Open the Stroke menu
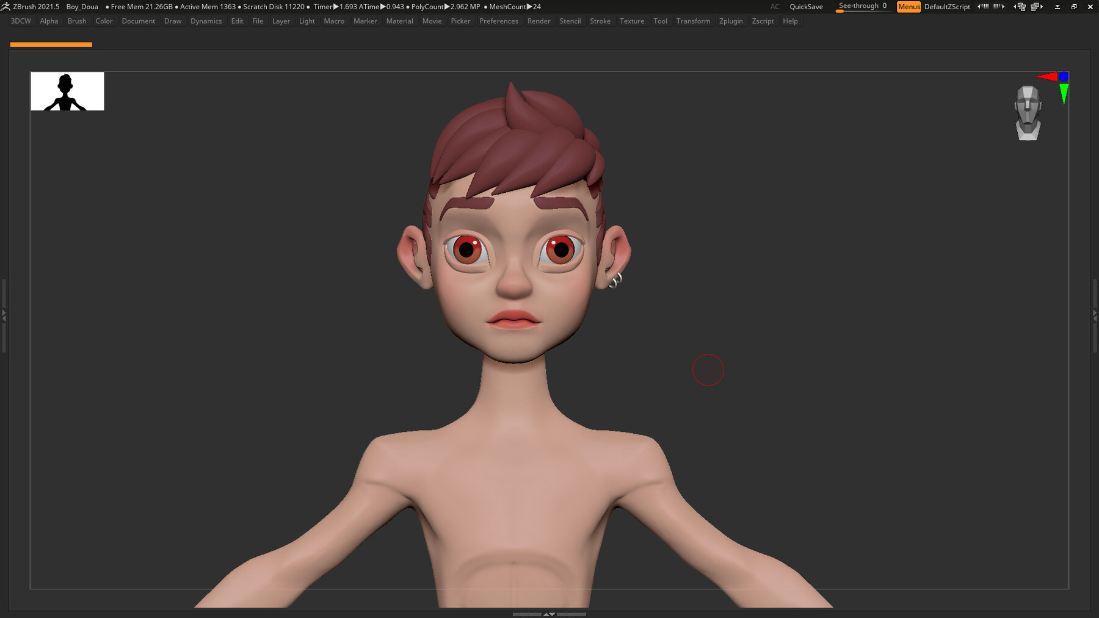This screenshot has height=618, width=1099. (600, 21)
